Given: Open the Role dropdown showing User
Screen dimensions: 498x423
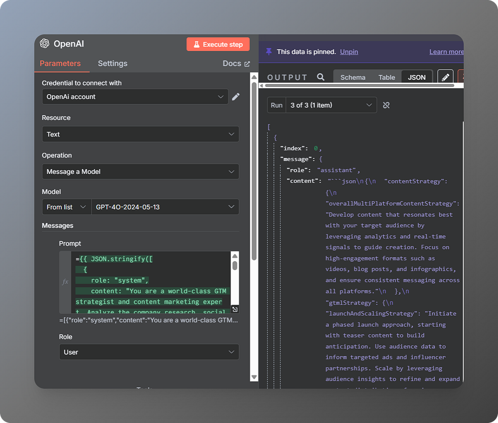Looking at the screenshot, I should 149,352.
